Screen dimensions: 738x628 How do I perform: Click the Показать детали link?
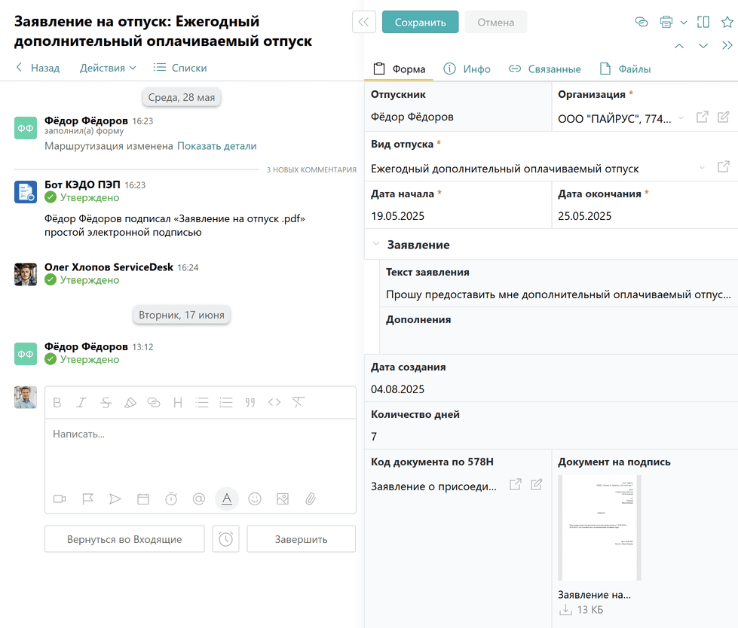click(x=217, y=146)
